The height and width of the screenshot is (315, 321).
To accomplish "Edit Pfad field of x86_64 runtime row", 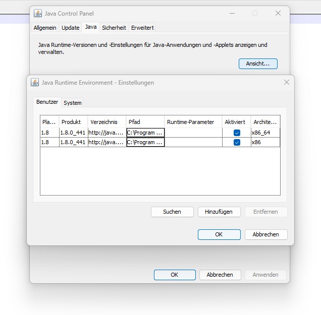I will click(145, 133).
